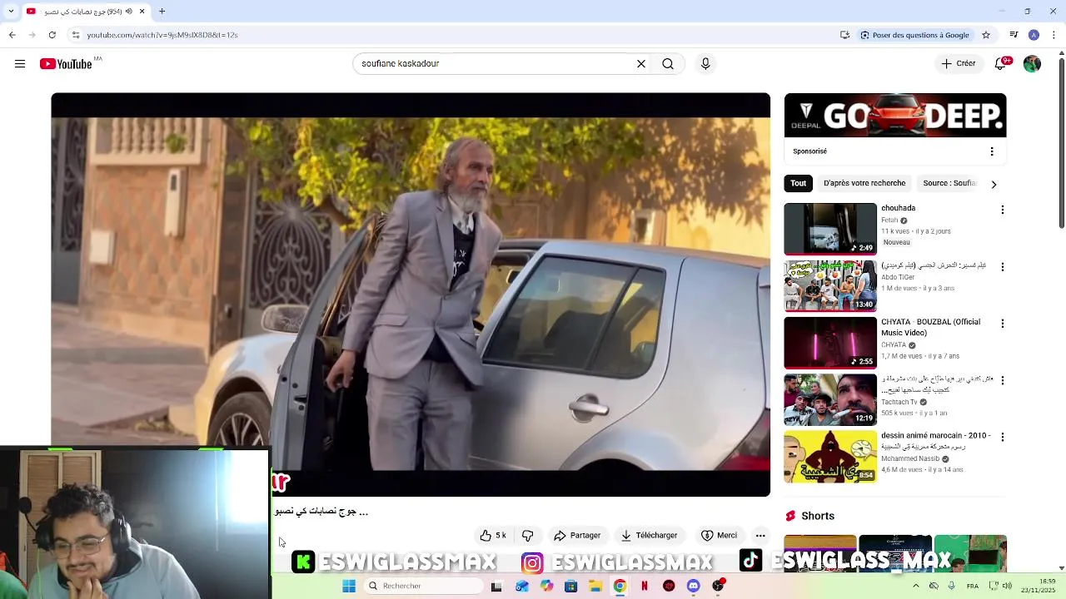Open Microsoft Store from the taskbar
The height and width of the screenshot is (599, 1066).
570,586
